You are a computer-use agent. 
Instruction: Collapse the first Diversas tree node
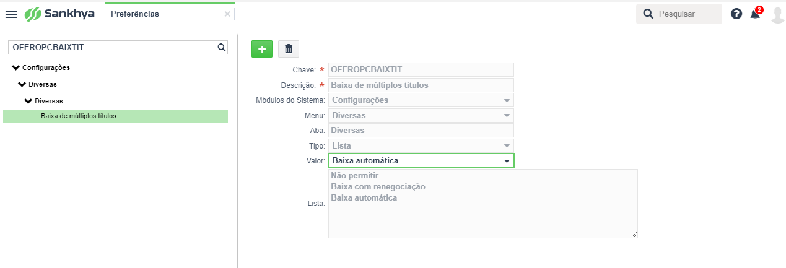tap(22, 84)
